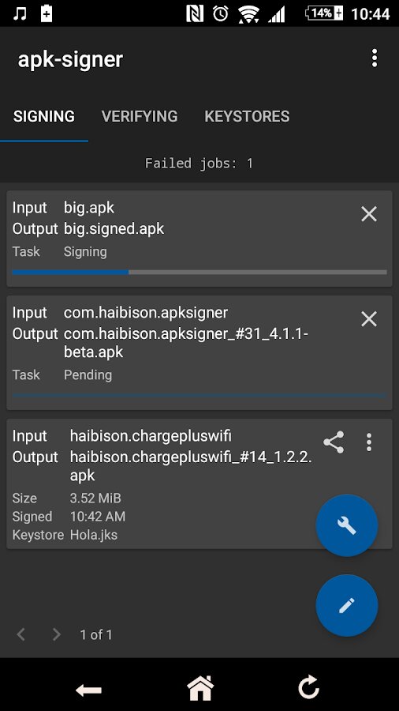Select the SIGNING tab
The width and height of the screenshot is (399, 711).
click(44, 117)
